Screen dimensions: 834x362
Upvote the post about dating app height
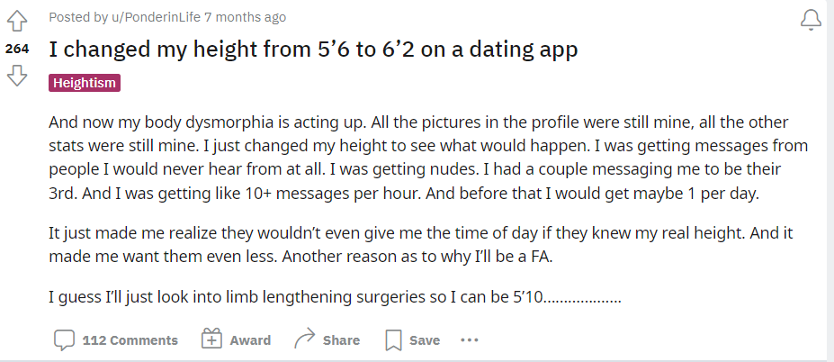click(x=17, y=21)
